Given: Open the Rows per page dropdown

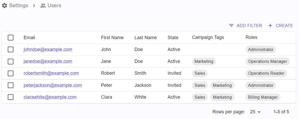Looking at the screenshot, I should tap(255, 112).
